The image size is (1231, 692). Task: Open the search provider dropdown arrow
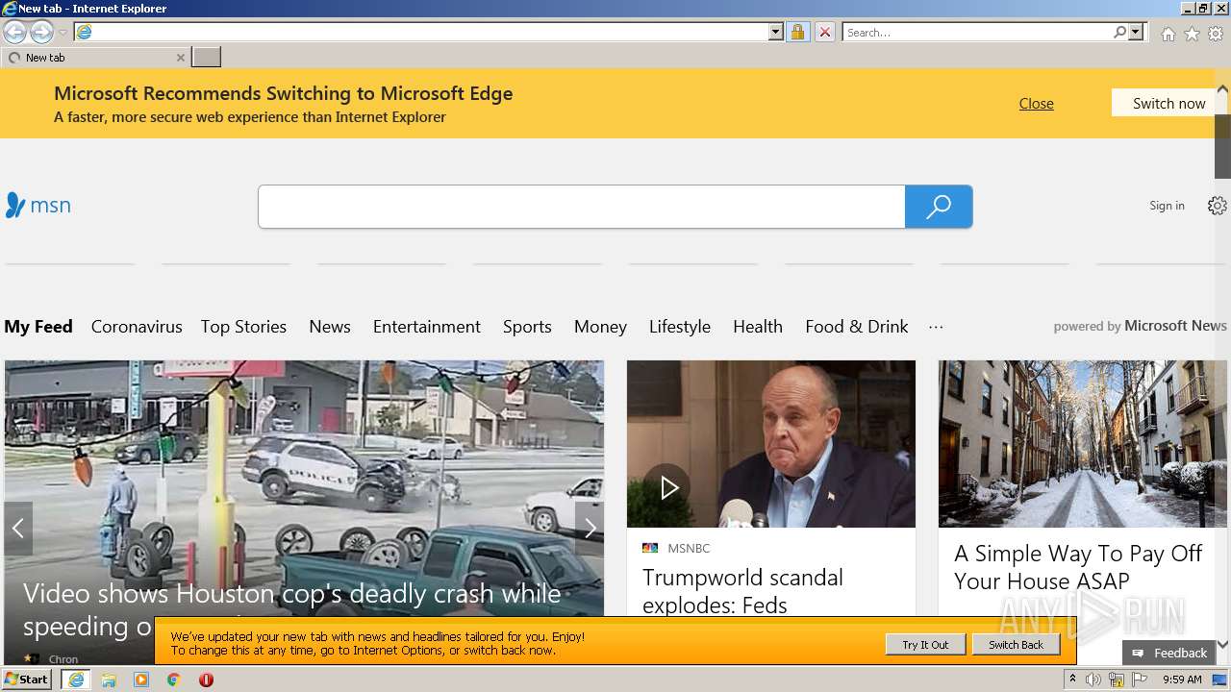click(1136, 32)
